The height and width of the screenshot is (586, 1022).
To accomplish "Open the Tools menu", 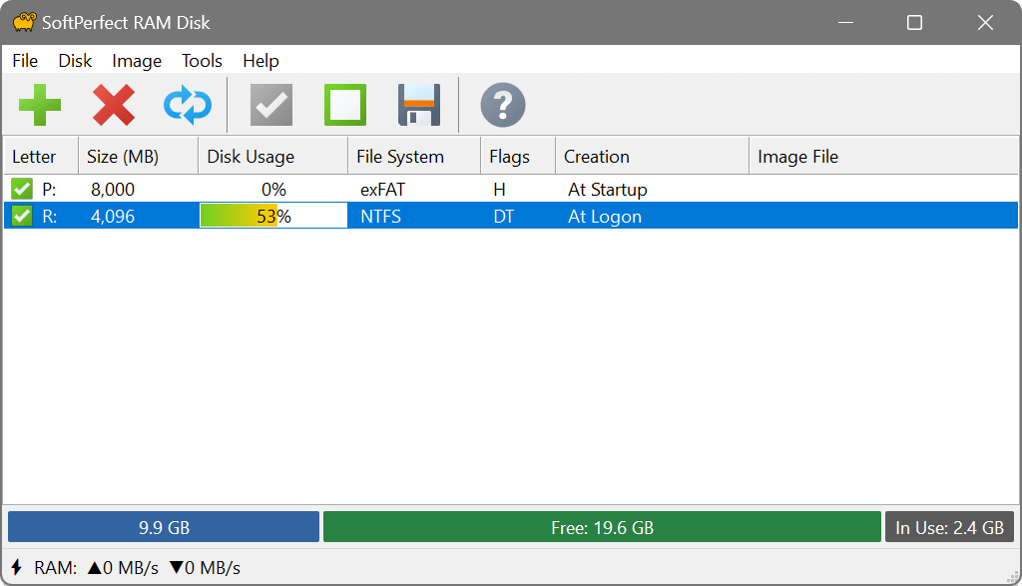I will [202, 61].
